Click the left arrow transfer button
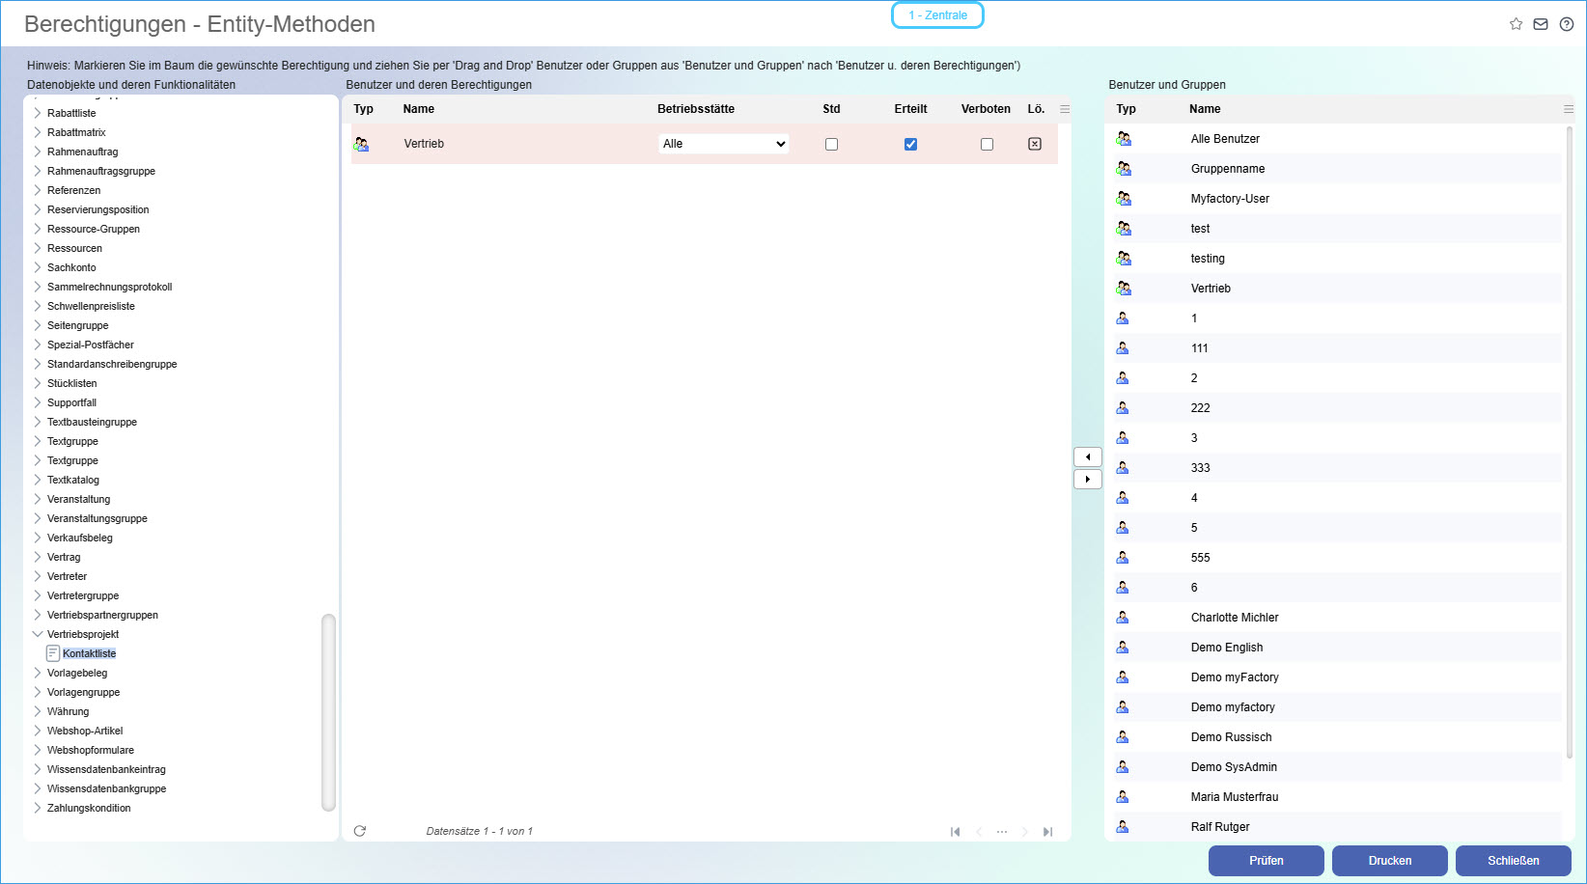The width and height of the screenshot is (1587, 884). point(1088,457)
